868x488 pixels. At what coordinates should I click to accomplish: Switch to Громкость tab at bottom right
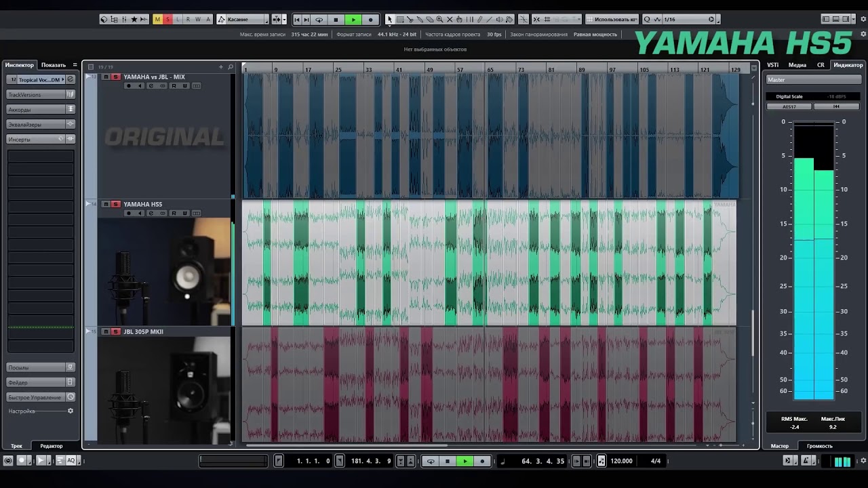[819, 446]
